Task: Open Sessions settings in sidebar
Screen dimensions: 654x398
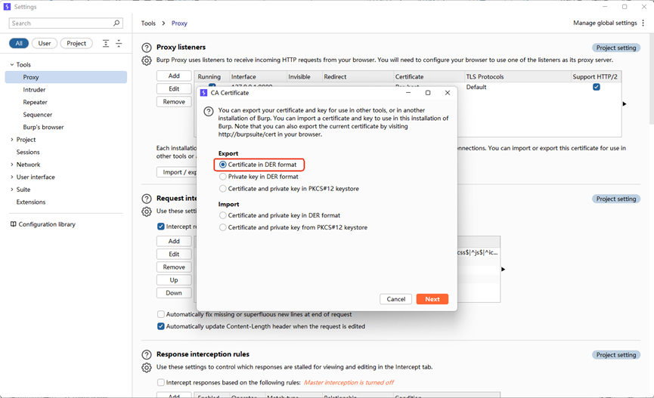Action: [28, 152]
